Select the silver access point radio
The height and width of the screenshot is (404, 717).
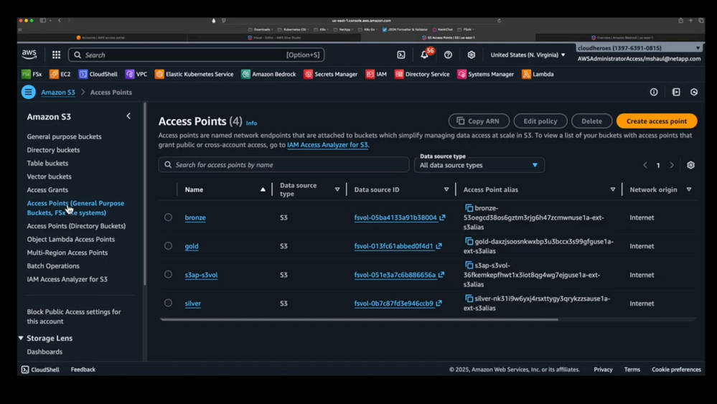coord(168,303)
